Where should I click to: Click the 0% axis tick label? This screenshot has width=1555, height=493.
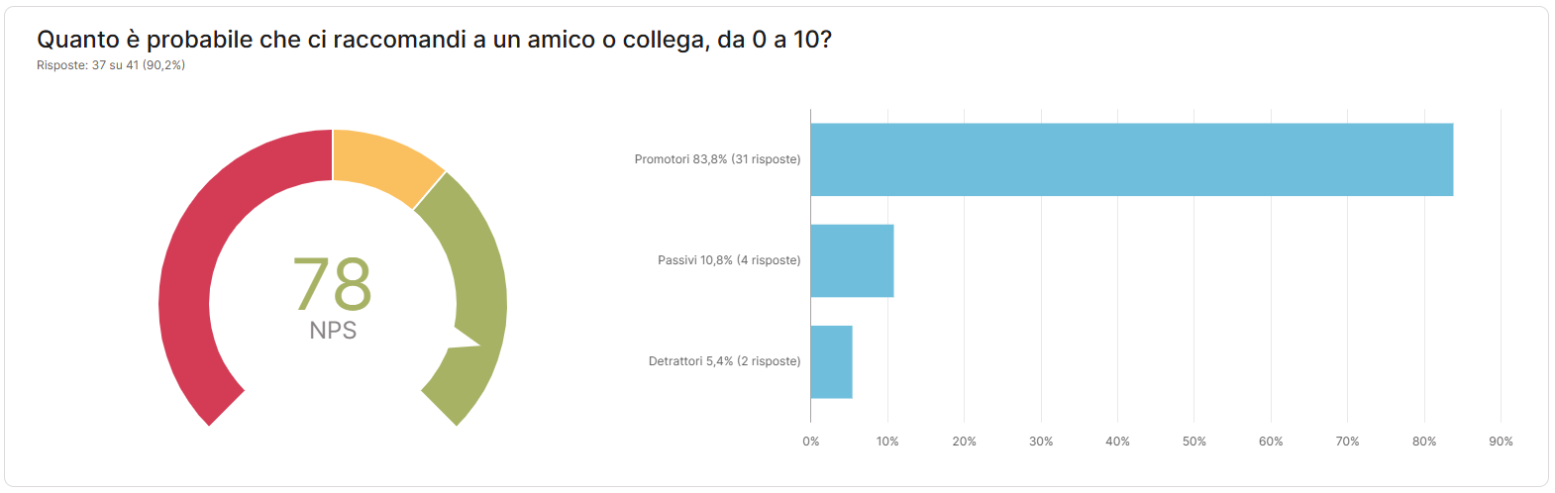811,442
